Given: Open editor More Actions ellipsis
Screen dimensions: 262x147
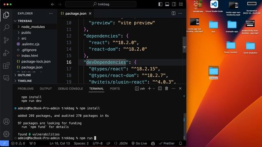Looking at the screenshot, I should coord(180,13).
